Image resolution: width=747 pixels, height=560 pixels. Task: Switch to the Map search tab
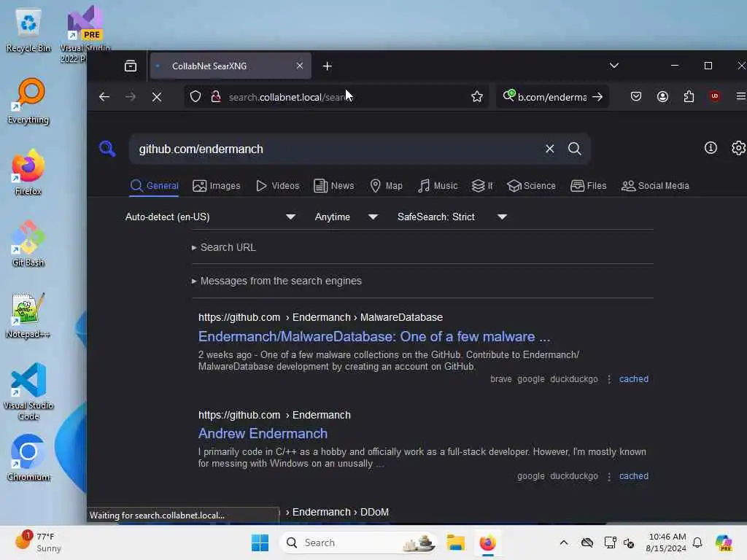387,186
